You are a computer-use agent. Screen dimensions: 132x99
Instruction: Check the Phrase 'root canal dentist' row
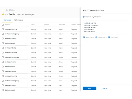pyautogui.click(x=3, y=71)
